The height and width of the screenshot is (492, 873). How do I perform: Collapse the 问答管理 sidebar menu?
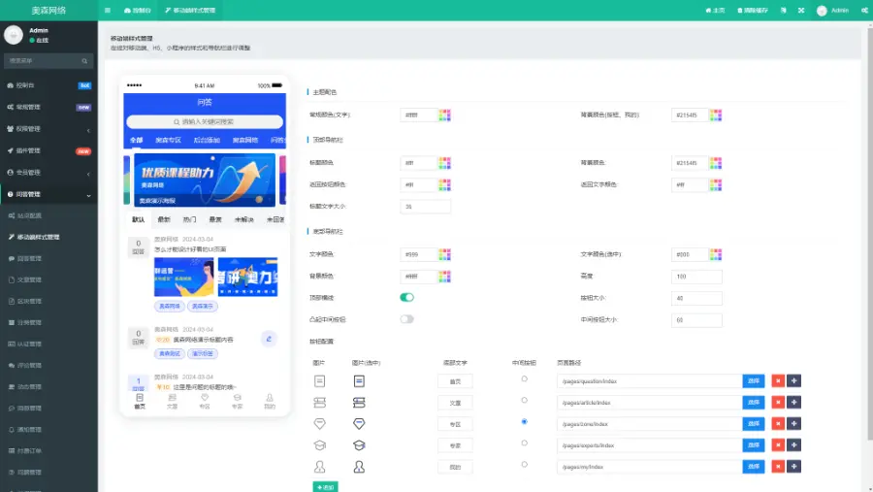(48, 194)
